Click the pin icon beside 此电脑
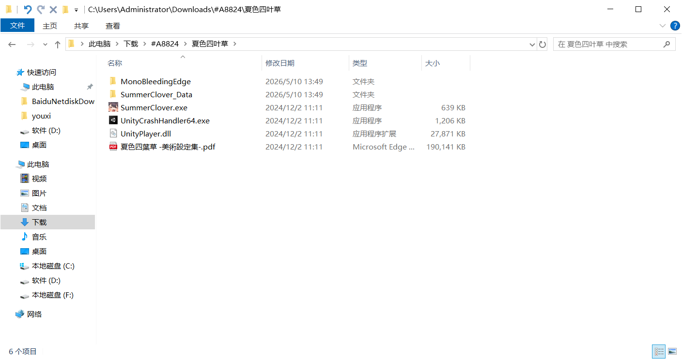 (90, 87)
